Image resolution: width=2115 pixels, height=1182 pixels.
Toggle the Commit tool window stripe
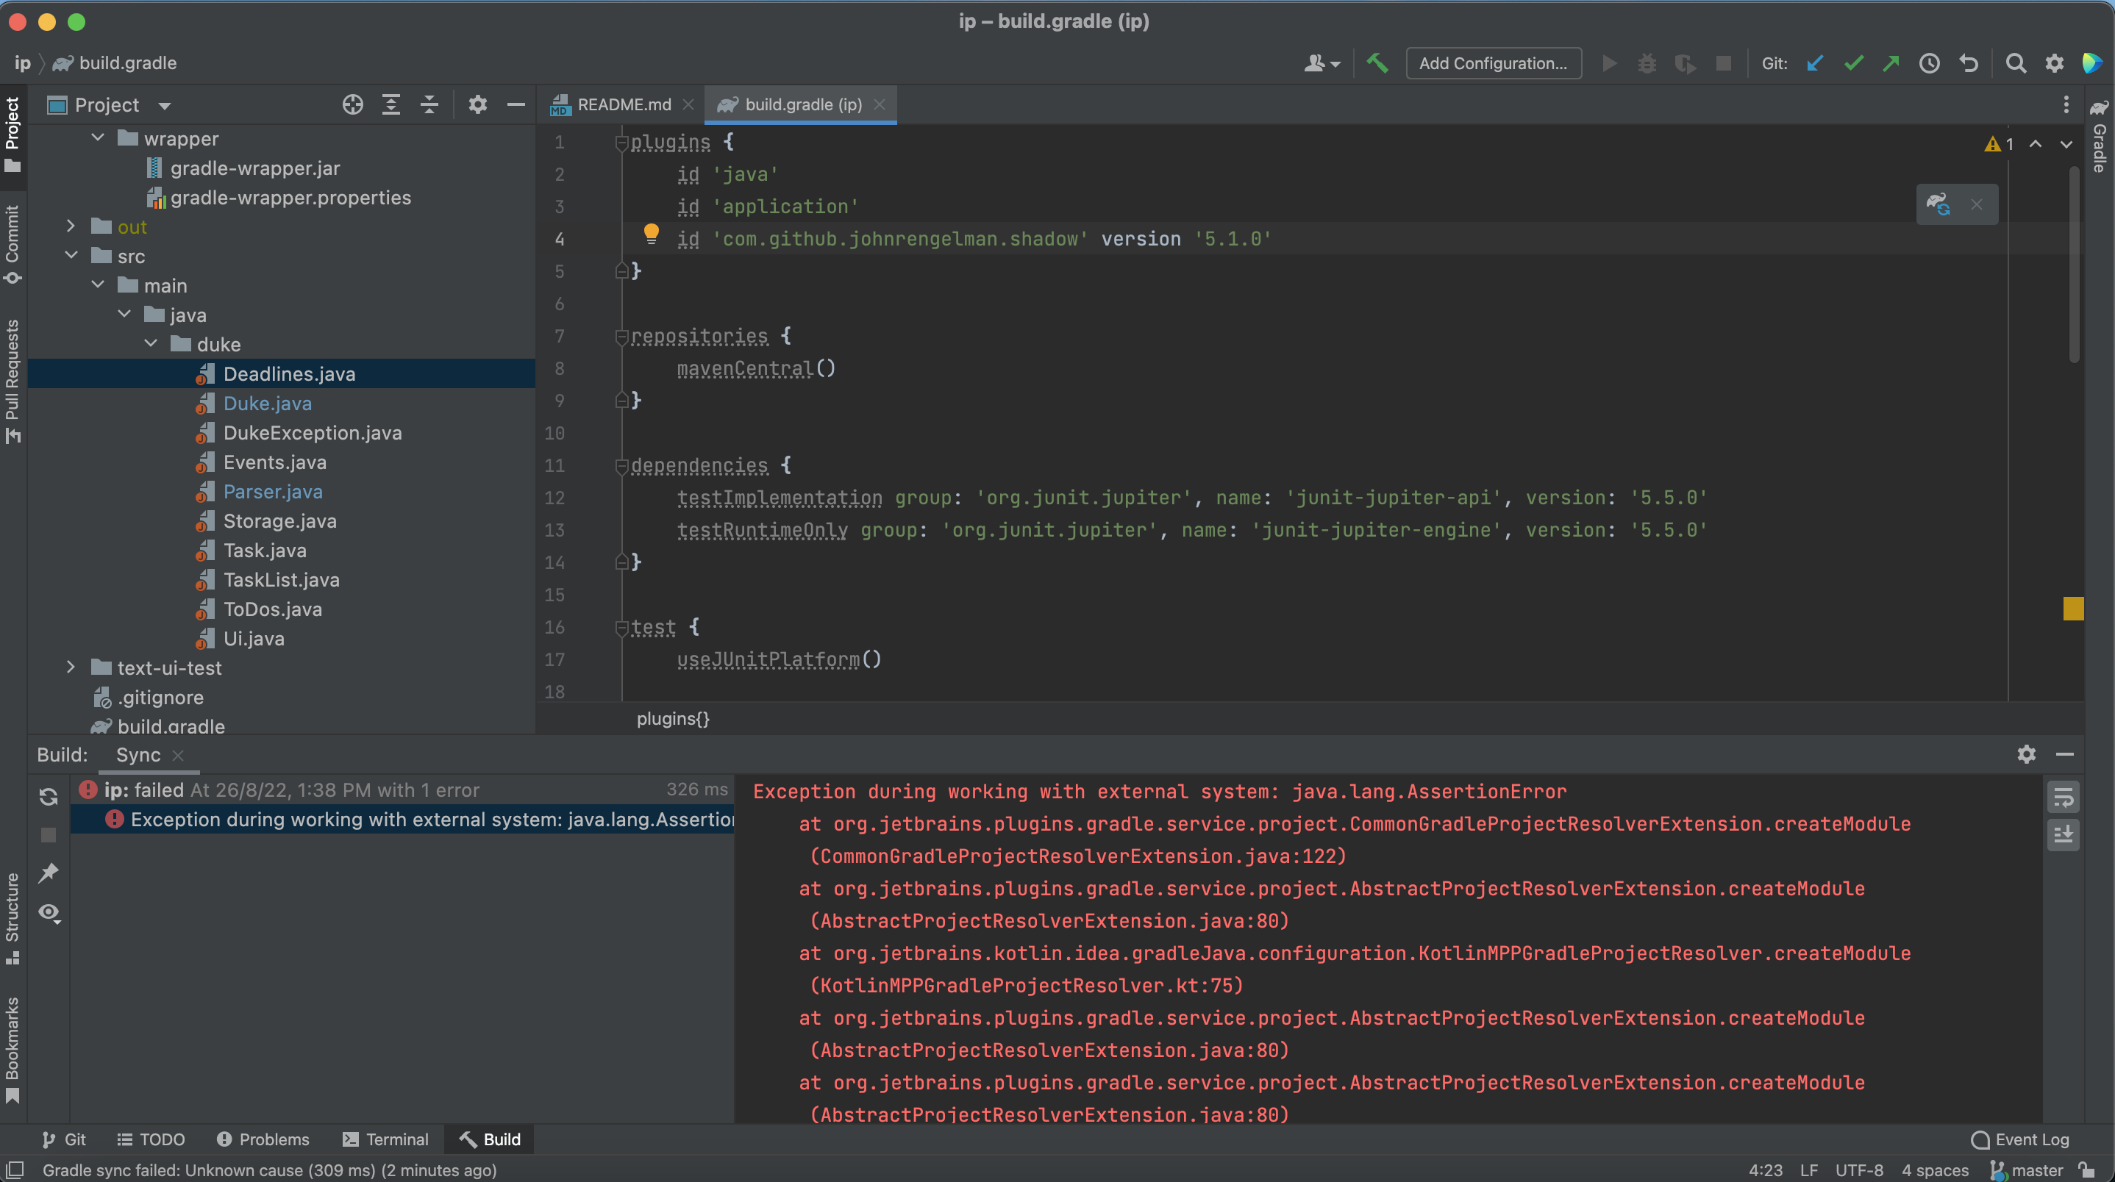pos(13,244)
